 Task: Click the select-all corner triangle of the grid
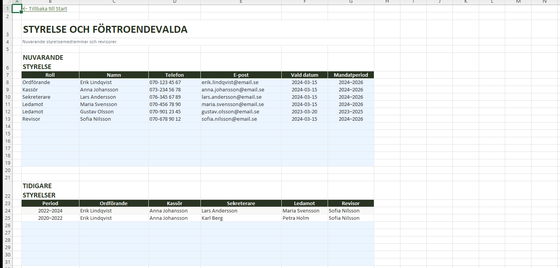6,2
